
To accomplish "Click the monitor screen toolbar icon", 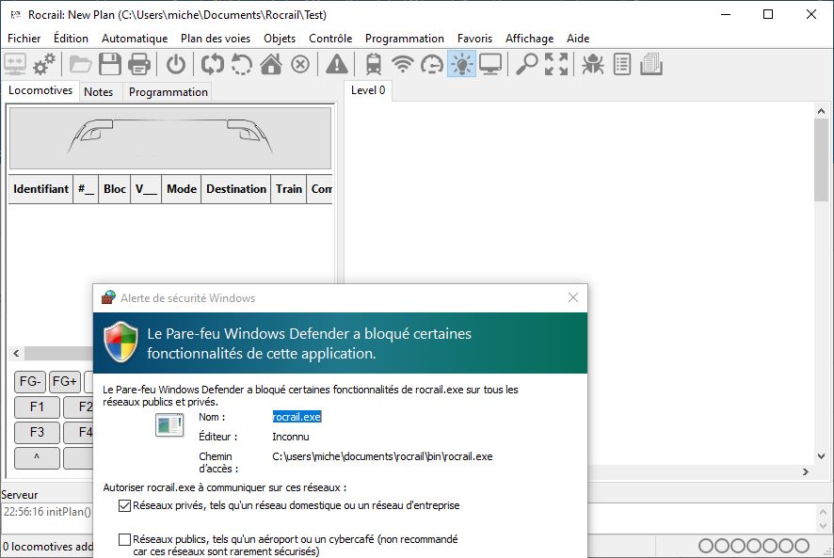I will 490,64.
